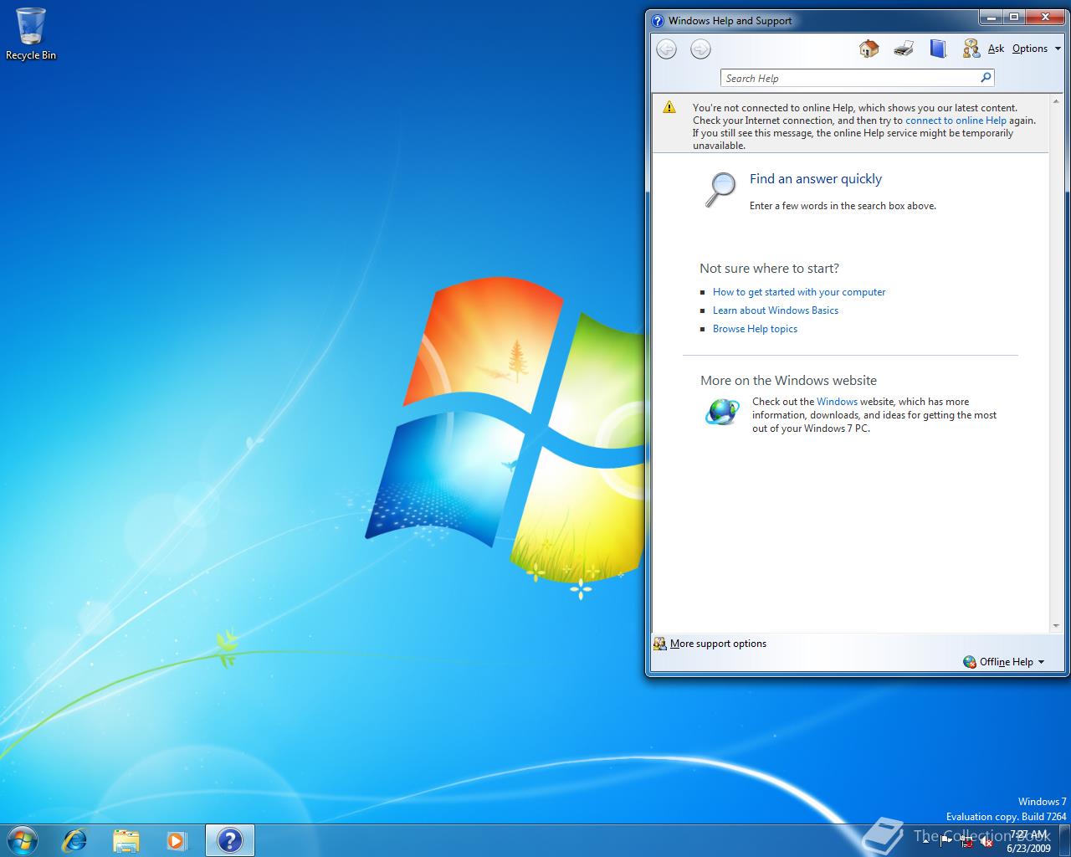Launch Windows Media Player from taskbar
1071x857 pixels.
[177, 839]
